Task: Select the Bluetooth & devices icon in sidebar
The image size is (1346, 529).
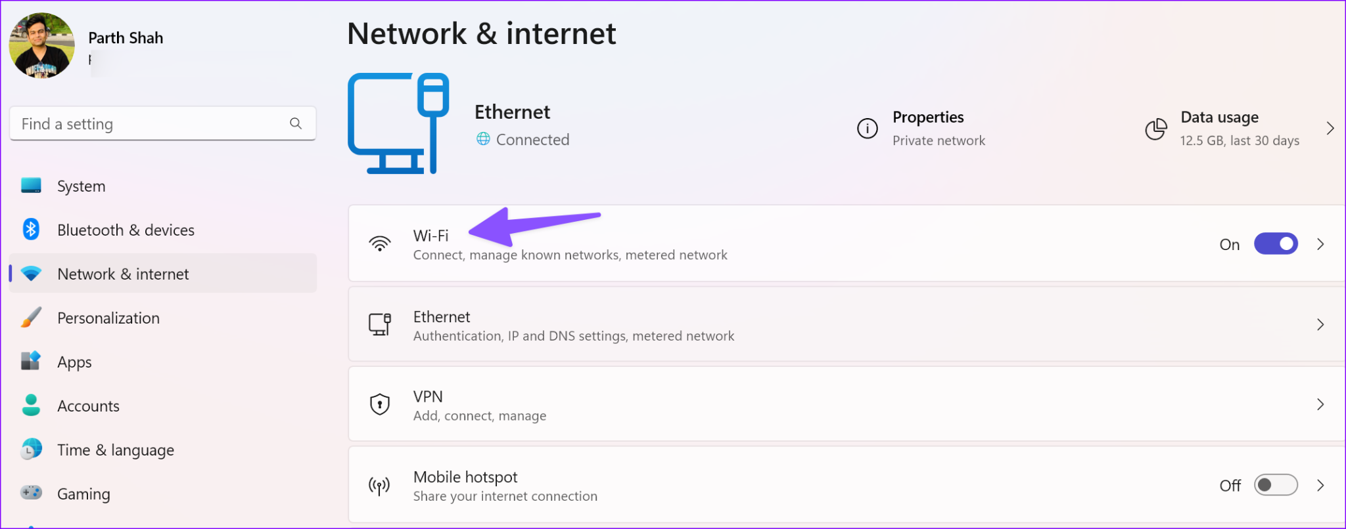Action: (x=30, y=230)
